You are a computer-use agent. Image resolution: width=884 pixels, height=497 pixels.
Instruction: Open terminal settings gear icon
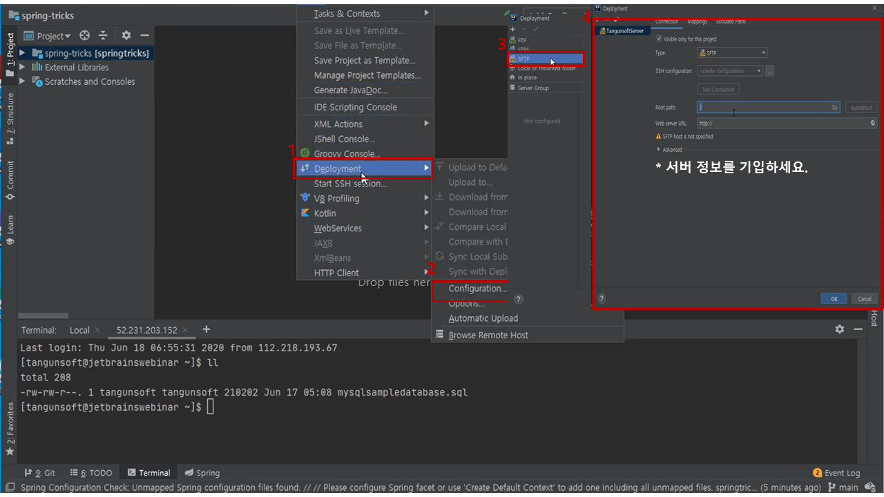839,329
